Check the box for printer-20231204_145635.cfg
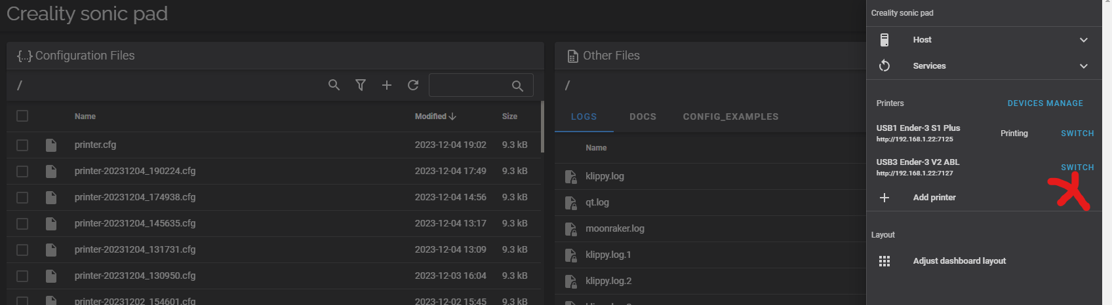 coord(22,223)
